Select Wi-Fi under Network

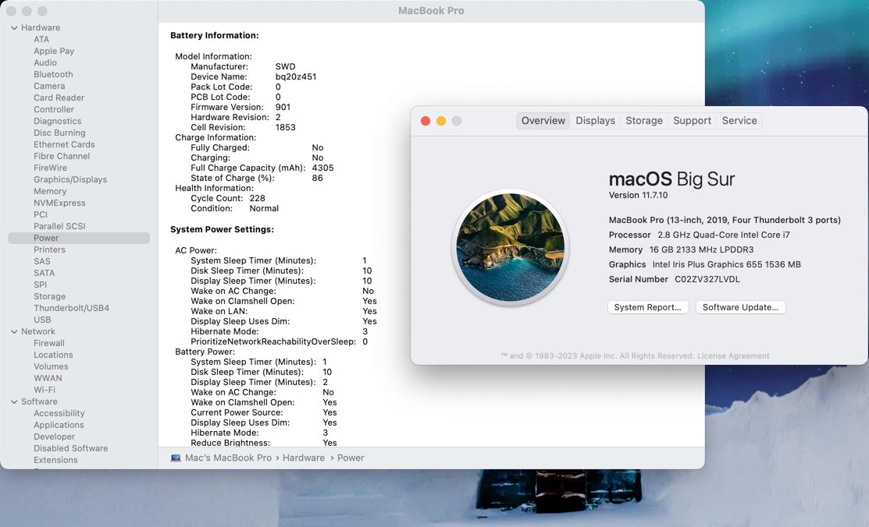tap(45, 391)
